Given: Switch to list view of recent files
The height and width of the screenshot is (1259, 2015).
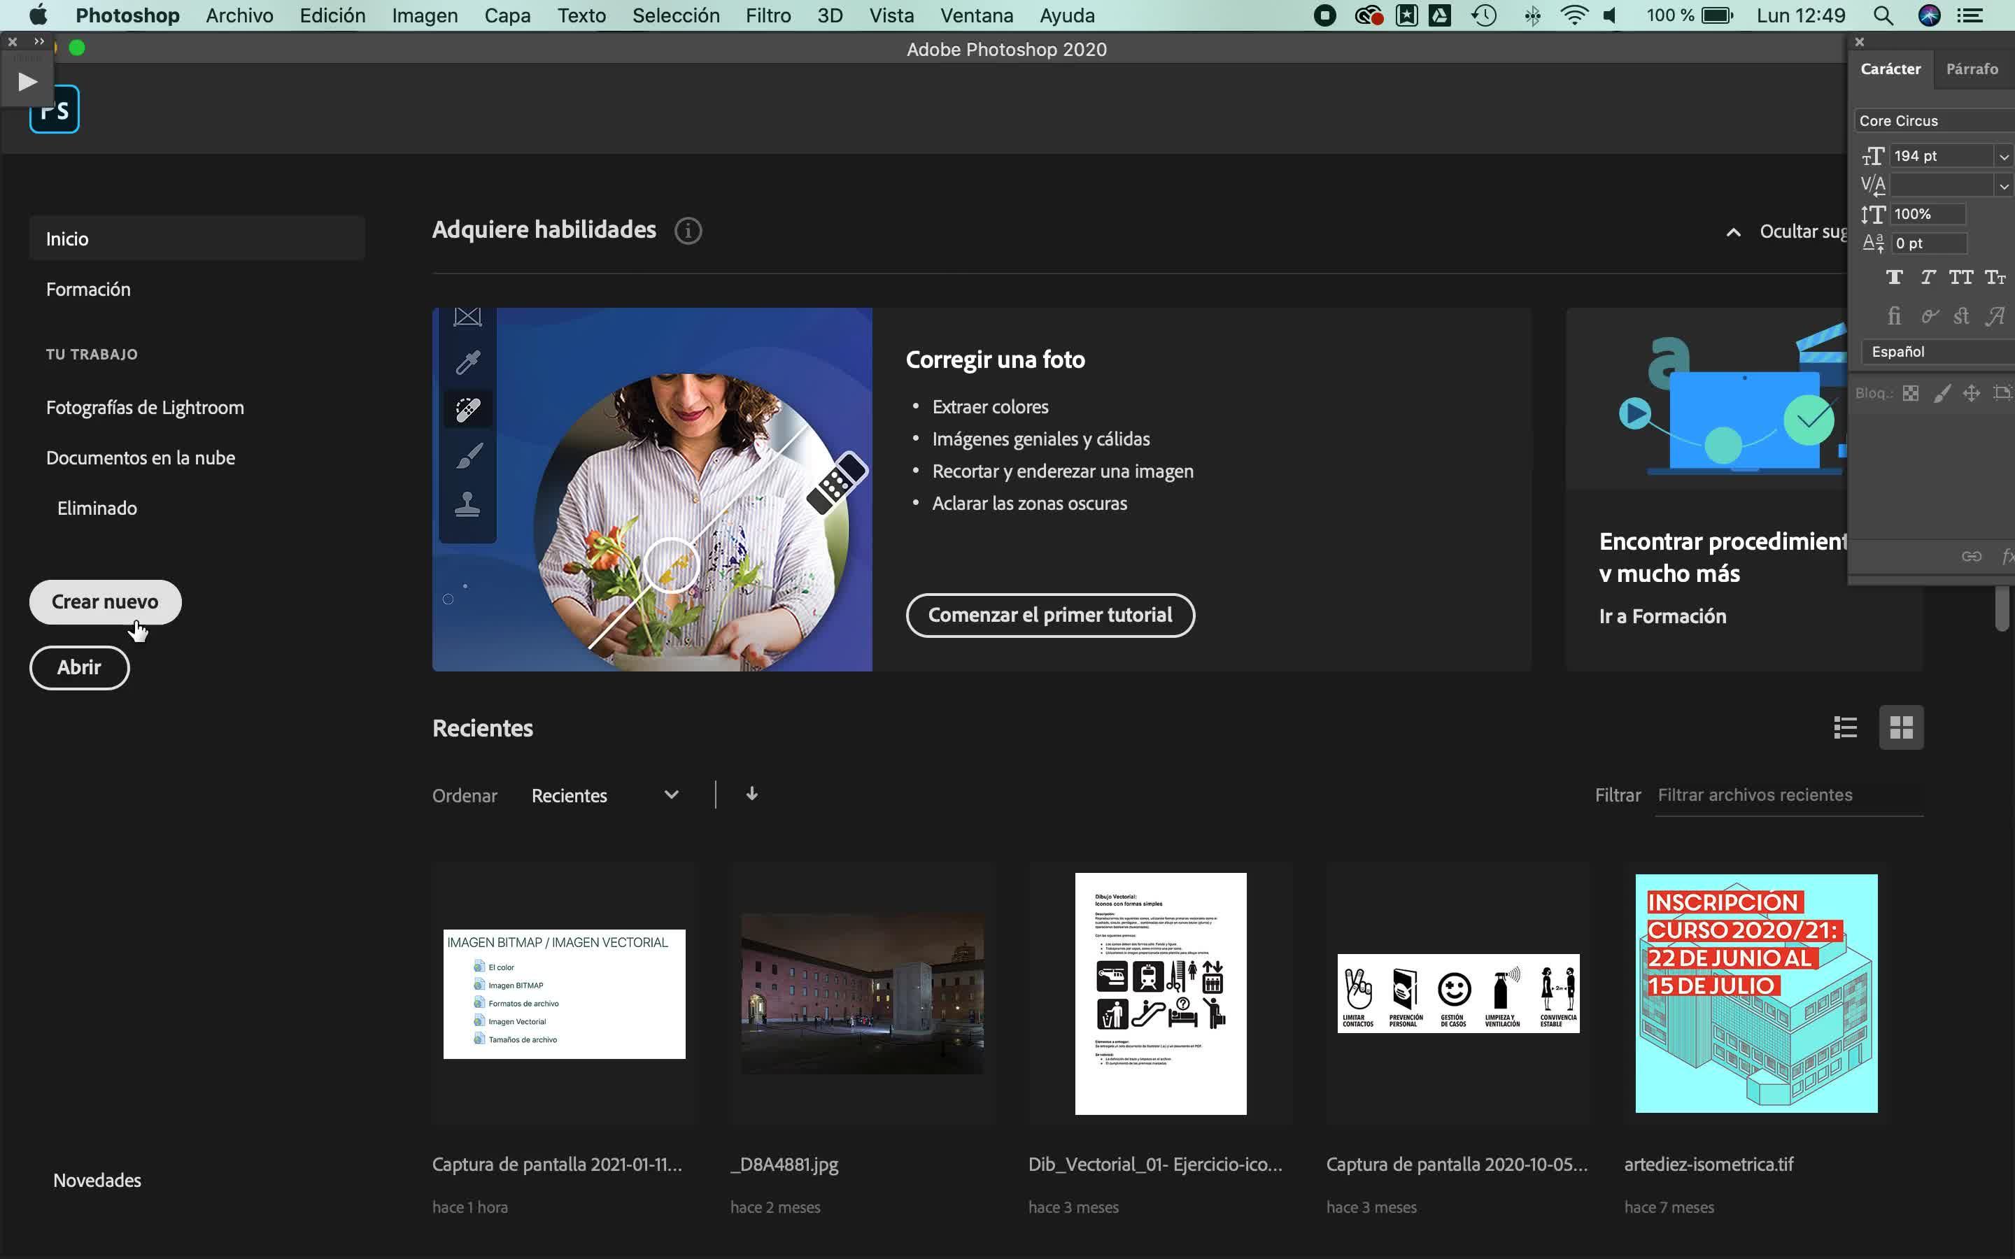Looking at the screenshot, I should tap(1845, 727).
